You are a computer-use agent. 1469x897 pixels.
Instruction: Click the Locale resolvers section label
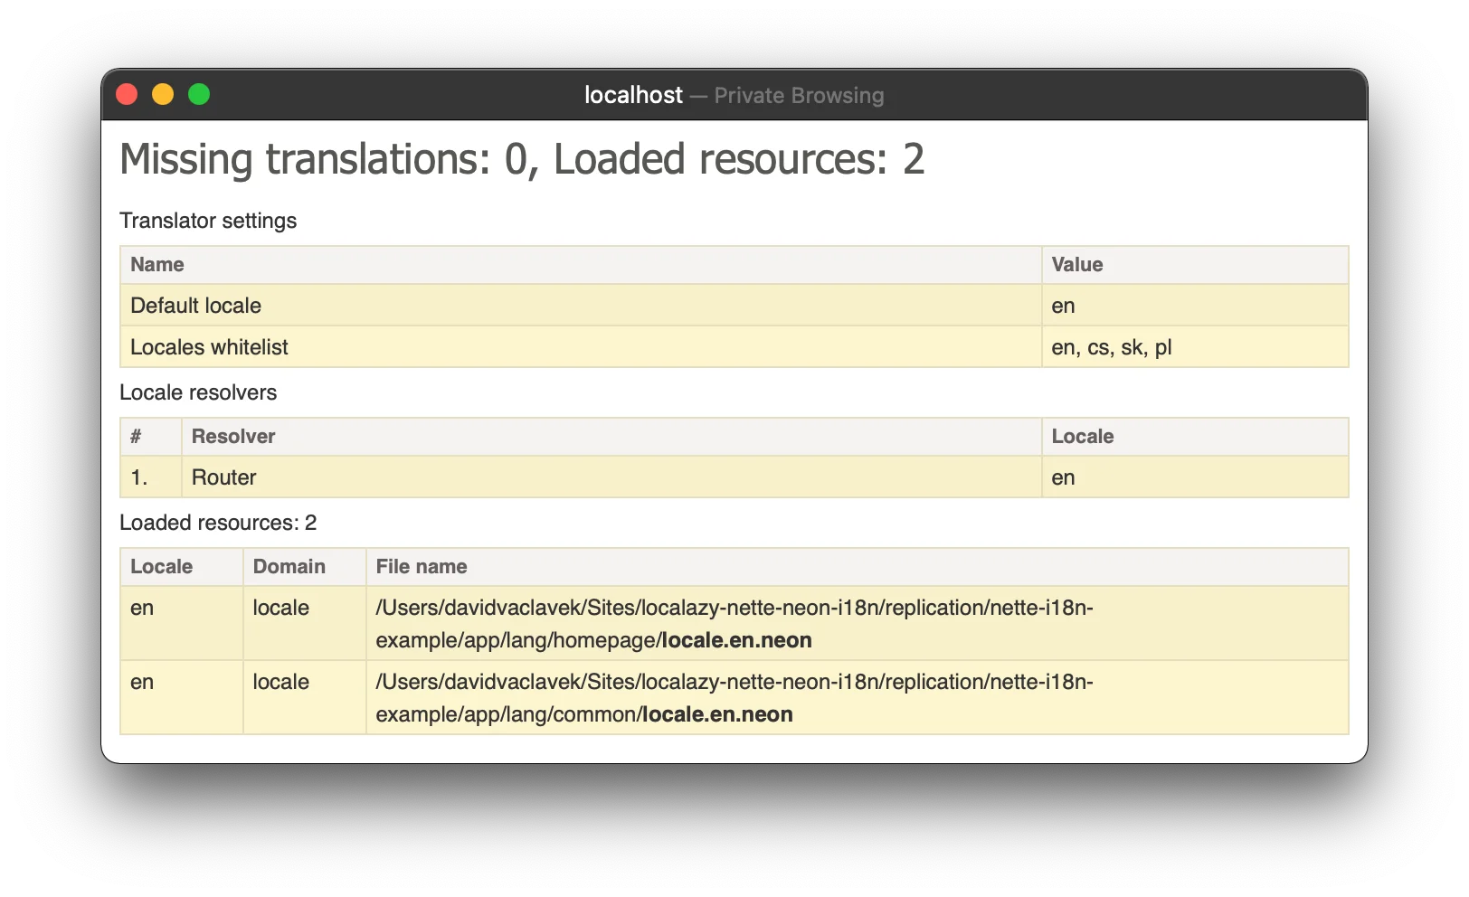point(198,392)
